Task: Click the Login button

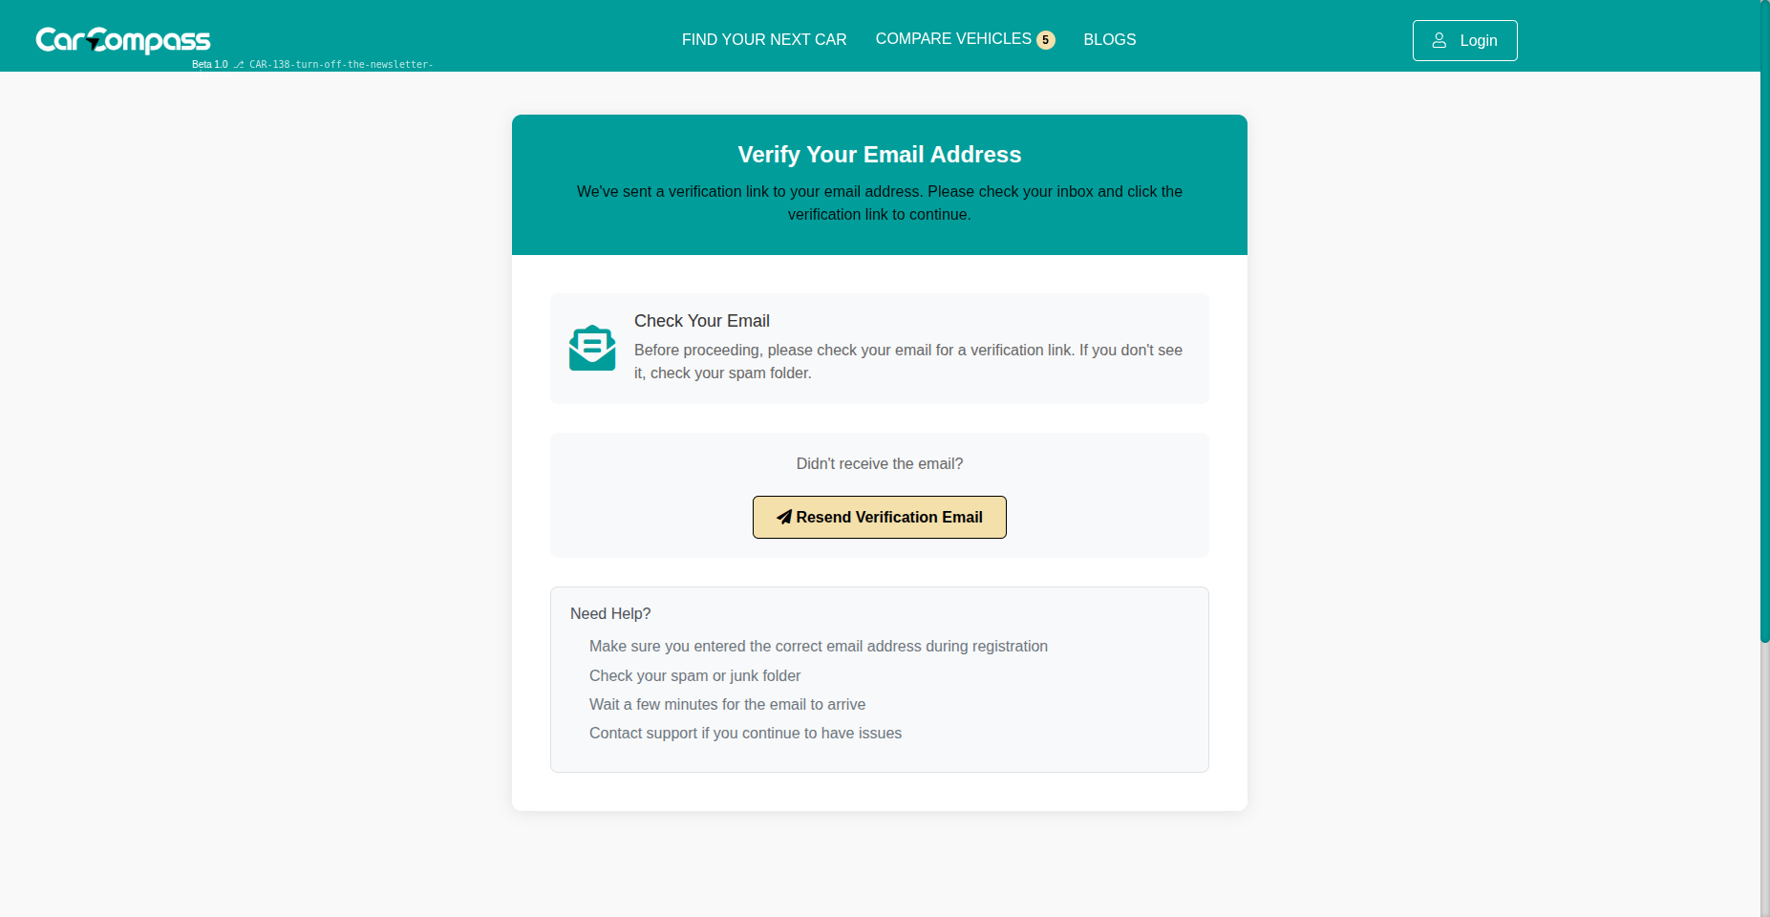Action: pyautogui.click(x=1464, y=40)
